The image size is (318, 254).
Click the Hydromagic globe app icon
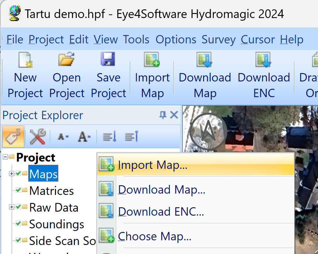[15, 13]
